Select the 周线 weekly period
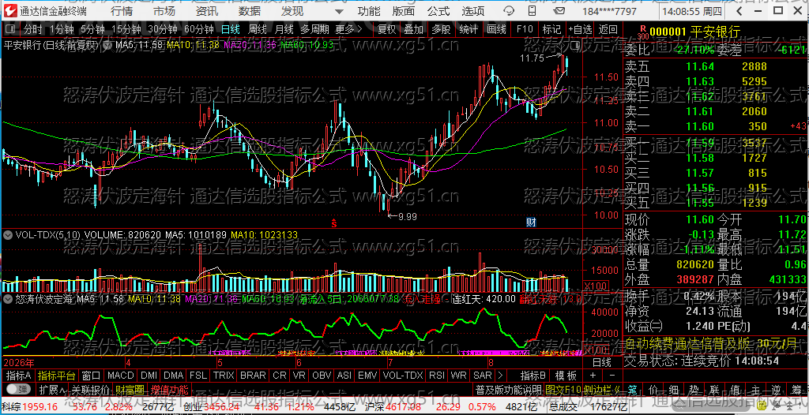 [x=258, y=29]
